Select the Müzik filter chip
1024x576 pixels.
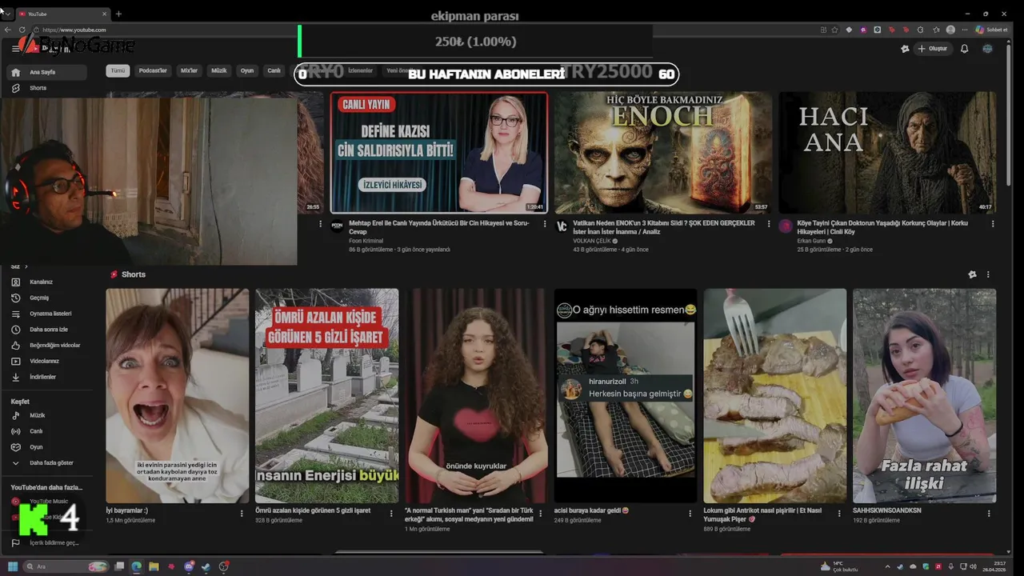pyautogui.click(x=218, y=70)
